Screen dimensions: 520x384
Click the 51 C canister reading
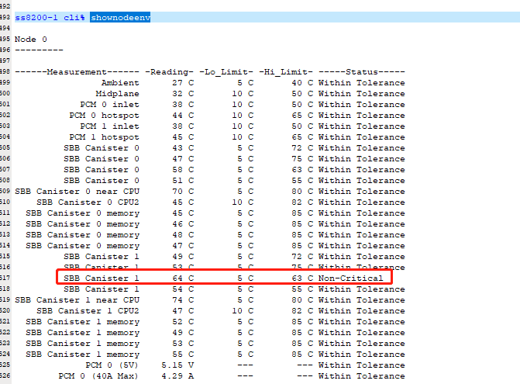183,181
